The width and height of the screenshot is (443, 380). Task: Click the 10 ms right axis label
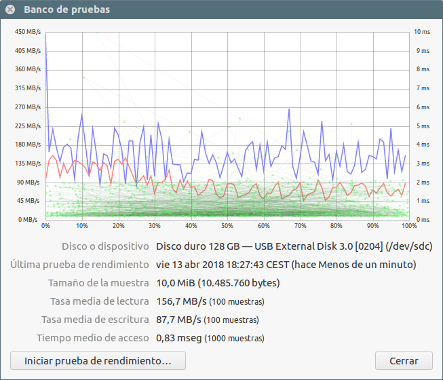422,32
